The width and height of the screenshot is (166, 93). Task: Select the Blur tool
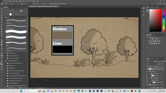(2, 40)
